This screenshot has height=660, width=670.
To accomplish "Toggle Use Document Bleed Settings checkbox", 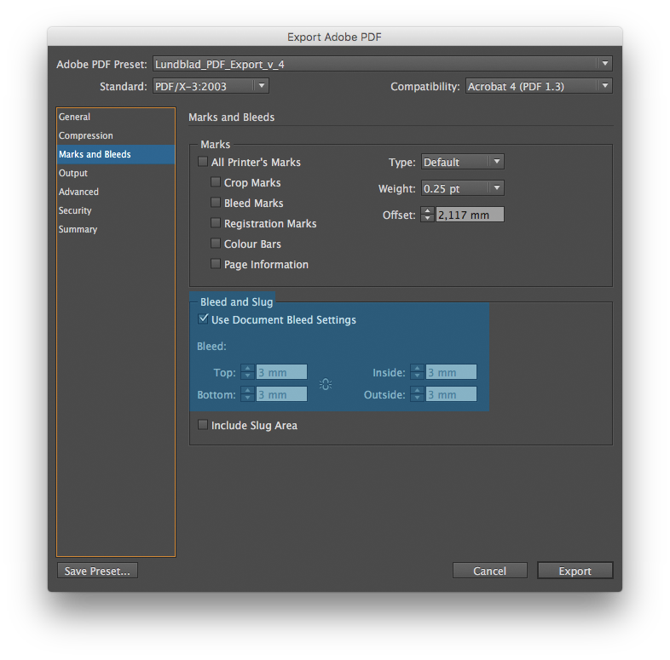I will 203,319.
